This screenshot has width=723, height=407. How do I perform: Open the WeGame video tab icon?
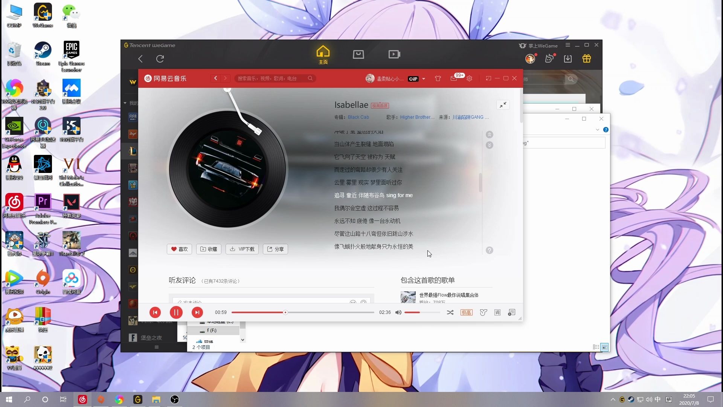pyautogui.click(x=394, y=54)
